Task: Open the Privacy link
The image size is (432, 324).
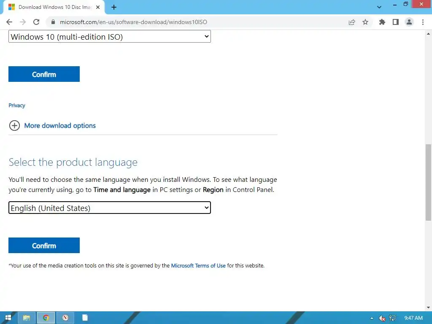Action: (x=17, y=105)
